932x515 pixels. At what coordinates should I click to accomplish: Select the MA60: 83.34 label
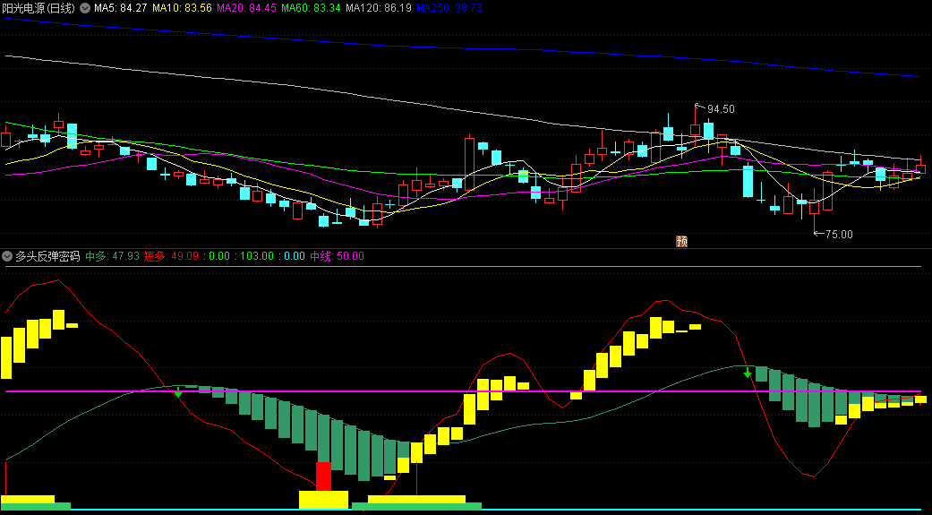pos(311,8)
